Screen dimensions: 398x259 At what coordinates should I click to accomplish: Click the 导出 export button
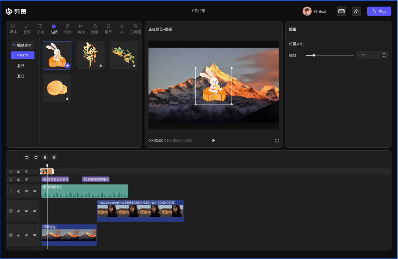coord(379,11)
